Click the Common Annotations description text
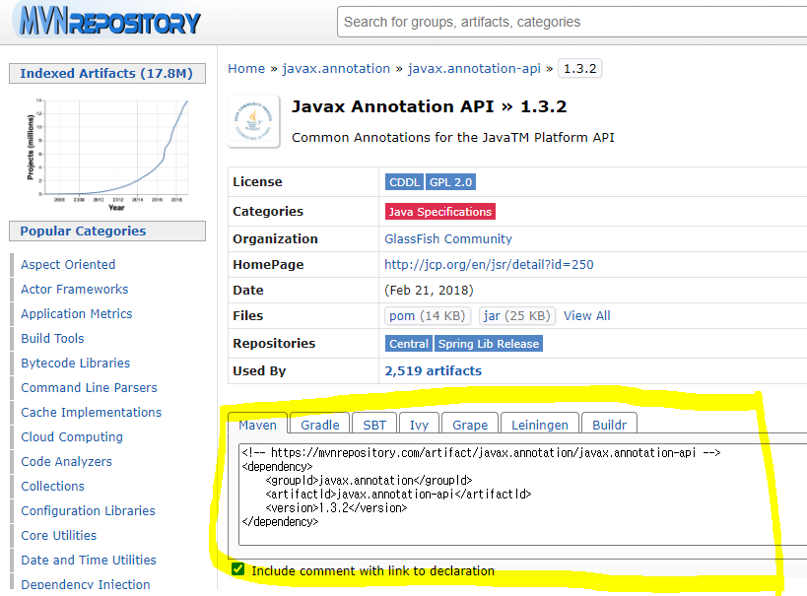 coord(453,137)
